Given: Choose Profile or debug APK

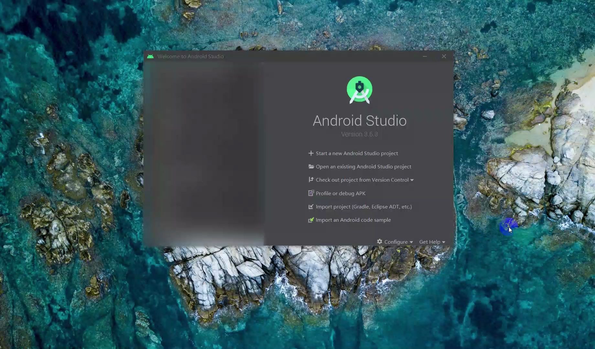Looking at the screenshot, I should 341,193.
